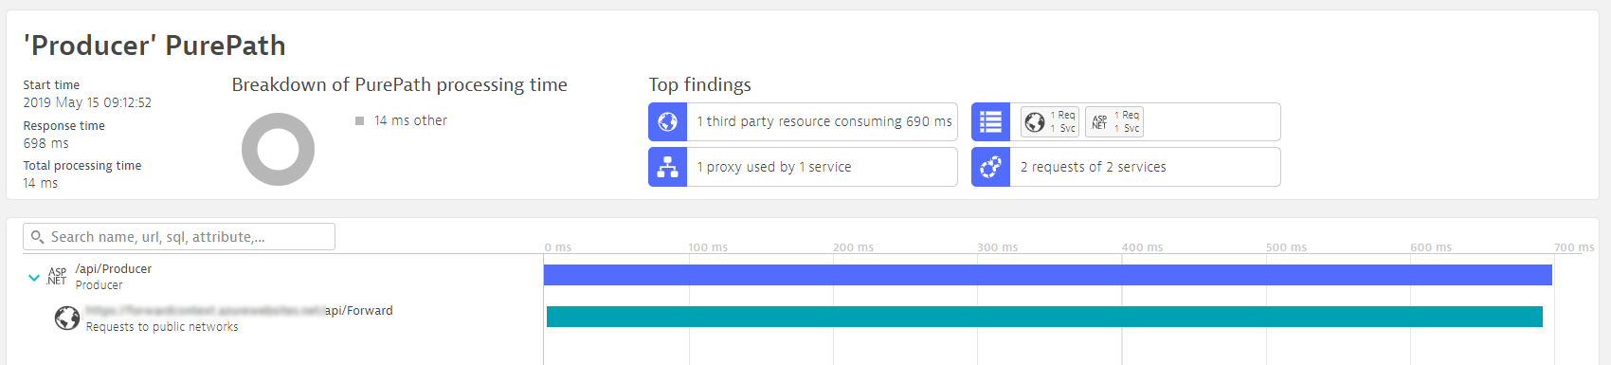The image size is (1611, 365).
Task: Click the globe icon beside api/Forward request
Action: click(67, 318)
